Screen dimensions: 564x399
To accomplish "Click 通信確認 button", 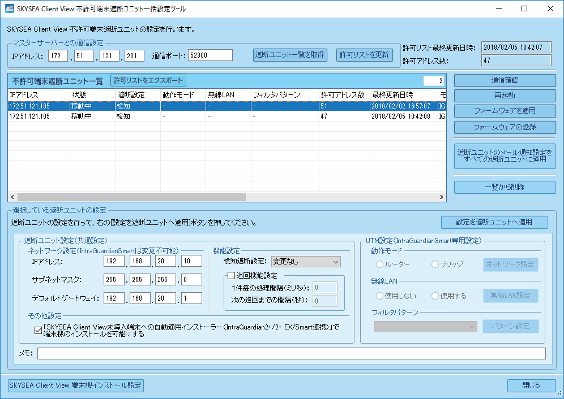I will (x=505, y=80).
